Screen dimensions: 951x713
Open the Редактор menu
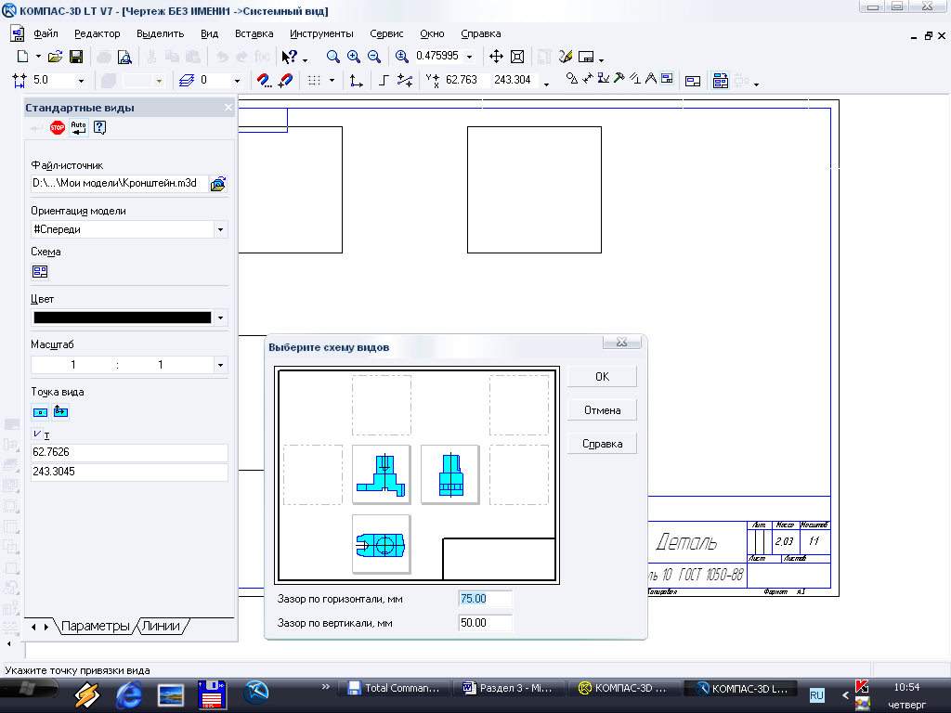tap(97, 34)
